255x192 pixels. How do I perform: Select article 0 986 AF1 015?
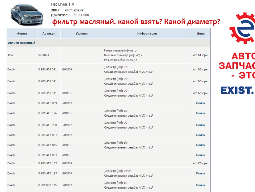pyautogui.click(x=48, y=145)
